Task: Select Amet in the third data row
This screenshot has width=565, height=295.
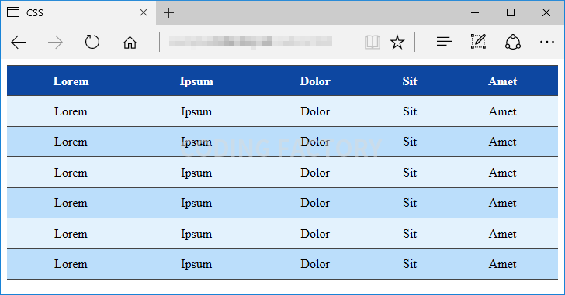Action: (x=503, y=173)
